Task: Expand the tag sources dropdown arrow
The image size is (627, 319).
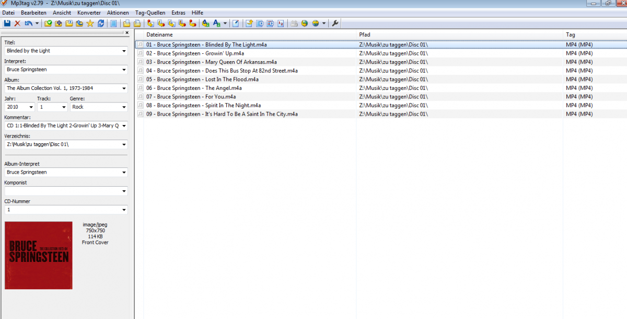Action: coord(324,24)
